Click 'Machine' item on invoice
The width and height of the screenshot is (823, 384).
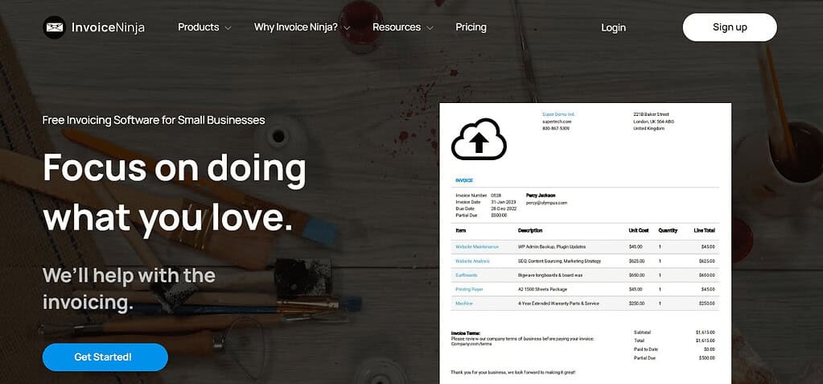pyautogui.click(x=463, y=303)
